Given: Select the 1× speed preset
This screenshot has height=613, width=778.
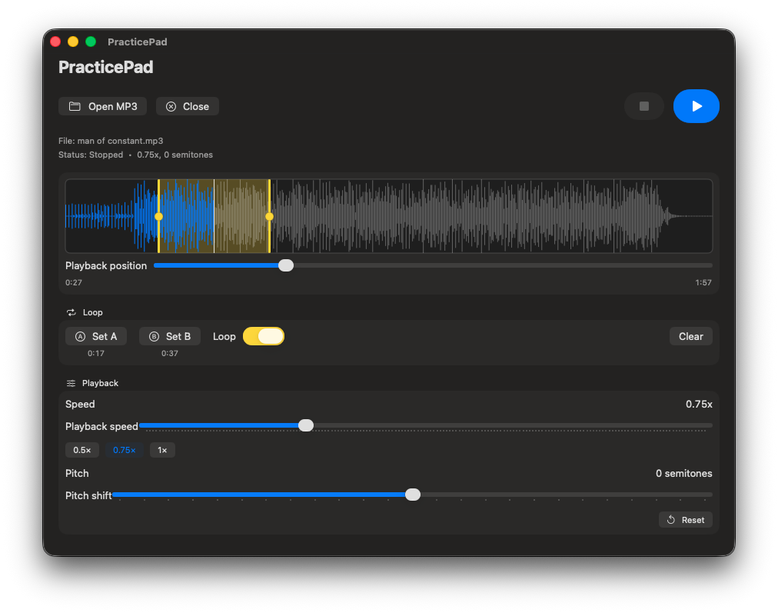Looking at the screenshot, I should pyautogui.click(x=162, y=450).
